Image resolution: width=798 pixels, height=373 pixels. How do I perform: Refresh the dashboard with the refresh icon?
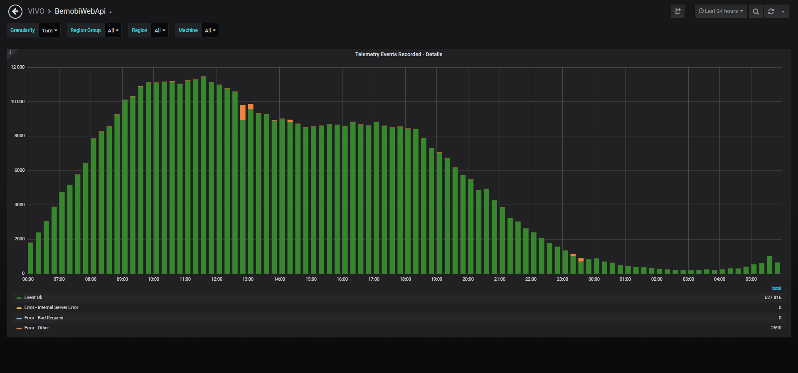[x=771, y=11]
